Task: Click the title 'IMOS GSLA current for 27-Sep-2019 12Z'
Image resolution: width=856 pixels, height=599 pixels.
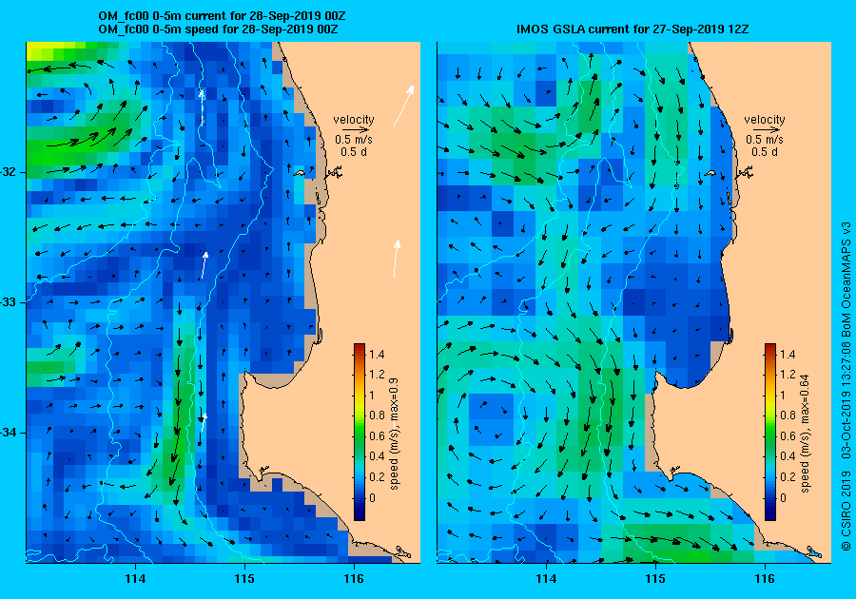Action: 632,29
